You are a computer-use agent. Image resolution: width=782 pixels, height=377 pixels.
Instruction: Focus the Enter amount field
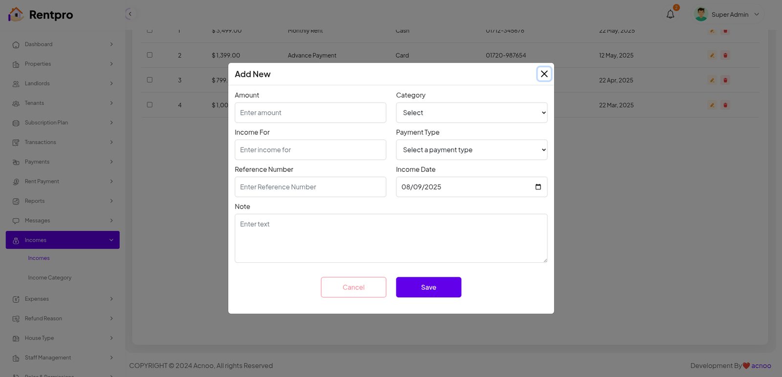310,113
